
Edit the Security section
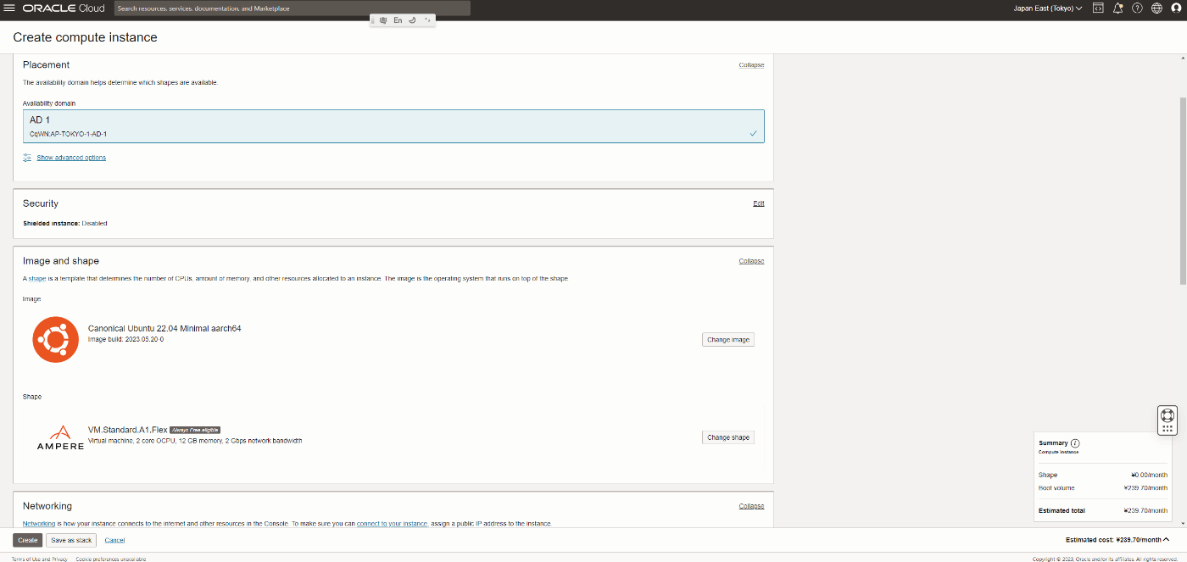point(759,203)
